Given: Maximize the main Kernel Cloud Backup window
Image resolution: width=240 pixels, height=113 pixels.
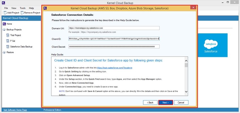Looking at the screenshot, I should pyautogui.click(x=228, y=2).
